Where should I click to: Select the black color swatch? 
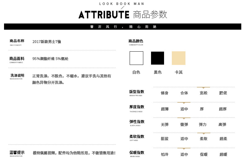coord(158,58)
